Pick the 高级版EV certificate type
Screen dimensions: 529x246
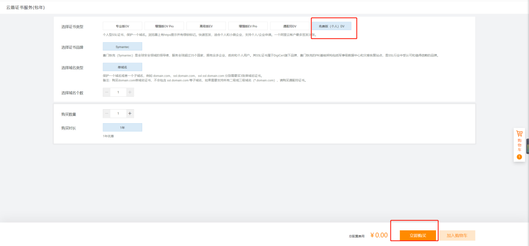[x=206, y=26]
